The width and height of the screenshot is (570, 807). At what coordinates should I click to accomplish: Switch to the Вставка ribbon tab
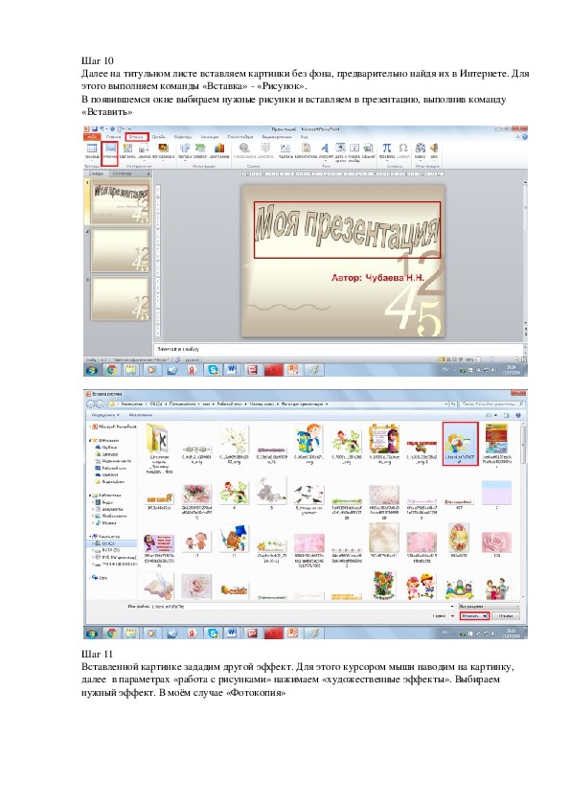click(137, 137)
